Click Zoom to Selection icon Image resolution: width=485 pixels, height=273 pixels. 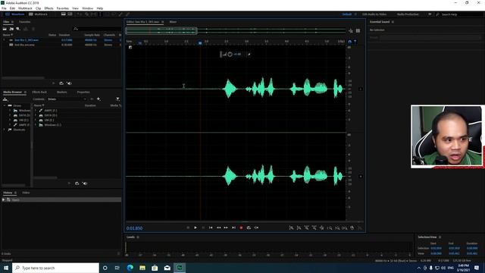[x=345, y=227]
